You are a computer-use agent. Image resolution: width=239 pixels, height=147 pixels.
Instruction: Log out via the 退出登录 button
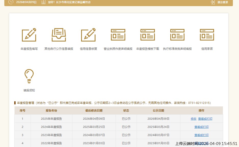223,2
